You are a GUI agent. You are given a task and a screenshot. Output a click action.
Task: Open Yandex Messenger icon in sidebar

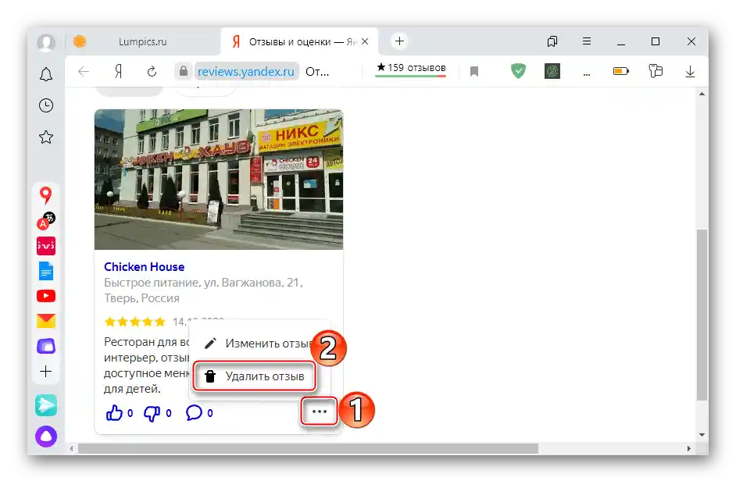coord(46,405)
